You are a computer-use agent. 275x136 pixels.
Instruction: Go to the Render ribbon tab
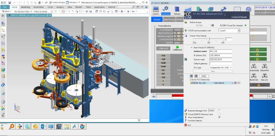click(x=79, y=7)
